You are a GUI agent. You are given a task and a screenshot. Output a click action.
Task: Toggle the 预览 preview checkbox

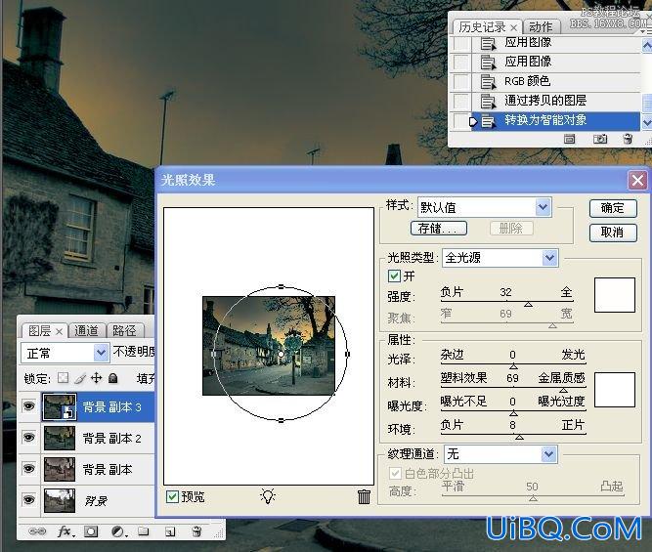172,496
